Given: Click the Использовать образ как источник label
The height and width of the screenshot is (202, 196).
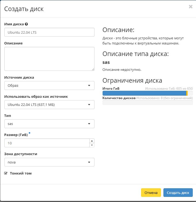Looking at the screenshot, I should pyautogui.click(x=36, y=96).
